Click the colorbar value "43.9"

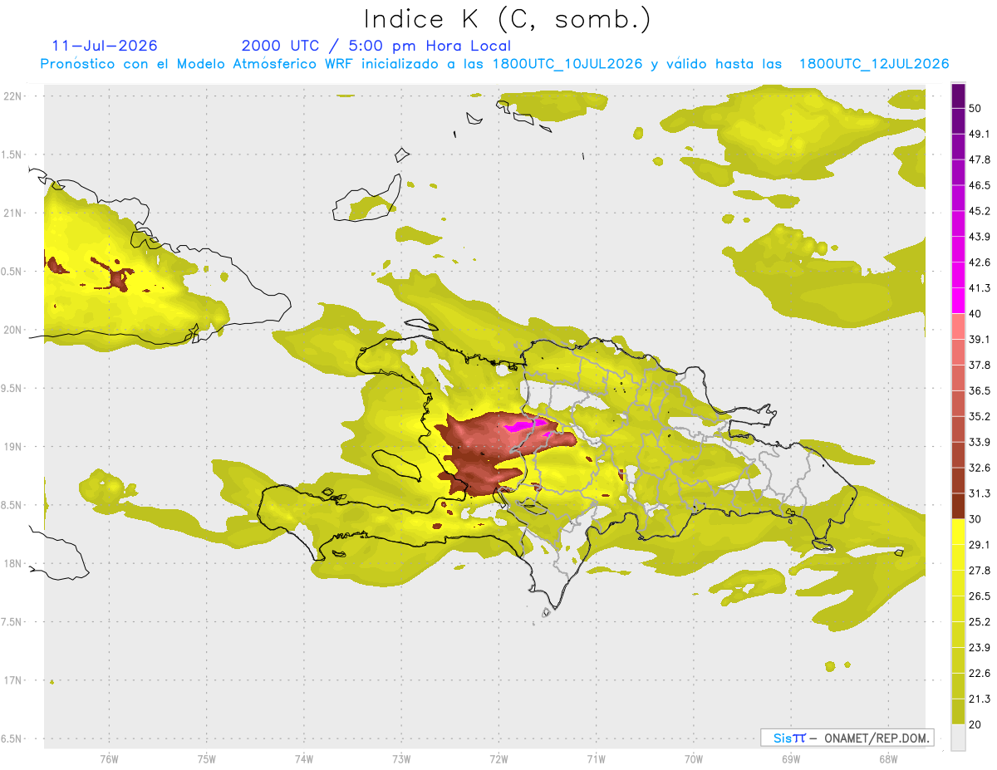pos(980,237)
